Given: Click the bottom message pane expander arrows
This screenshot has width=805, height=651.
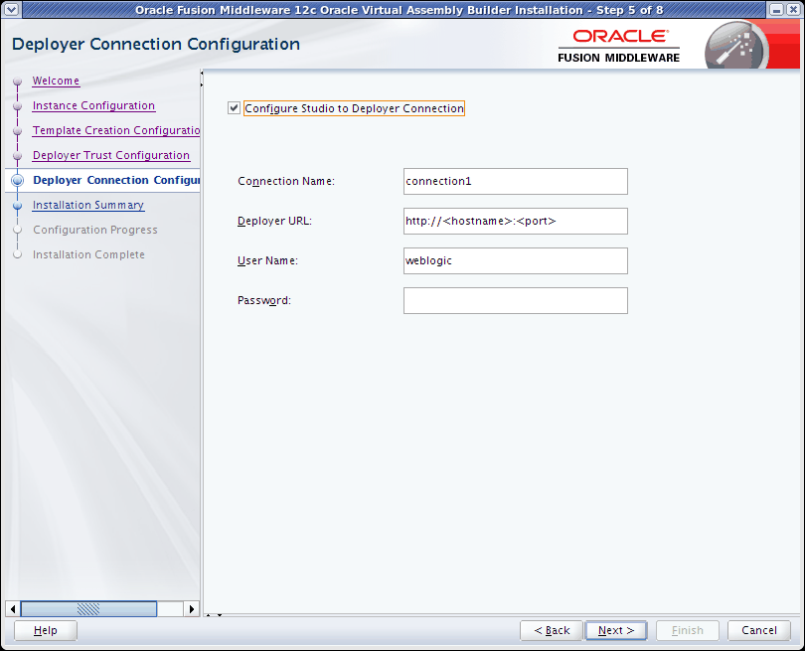Looking at the screenshot, I should click(214, 614).
